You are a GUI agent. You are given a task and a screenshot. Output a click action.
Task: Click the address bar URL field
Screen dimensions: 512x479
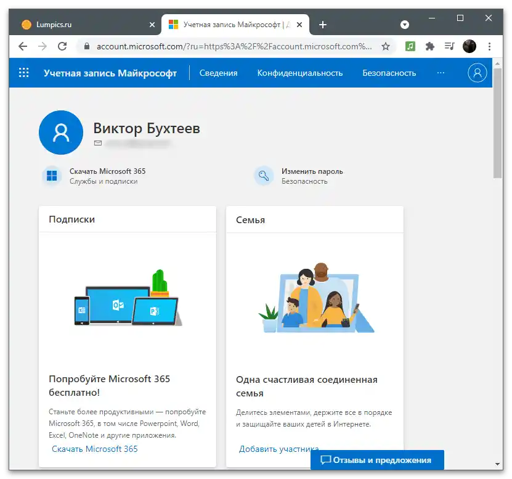point(234,46)
